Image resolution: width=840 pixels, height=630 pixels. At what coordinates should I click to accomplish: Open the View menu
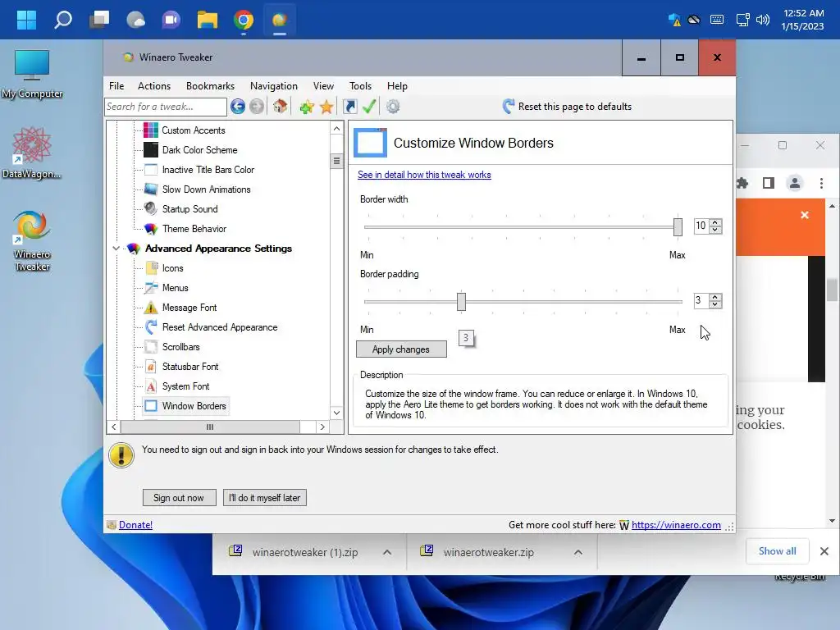coord(323,85)
